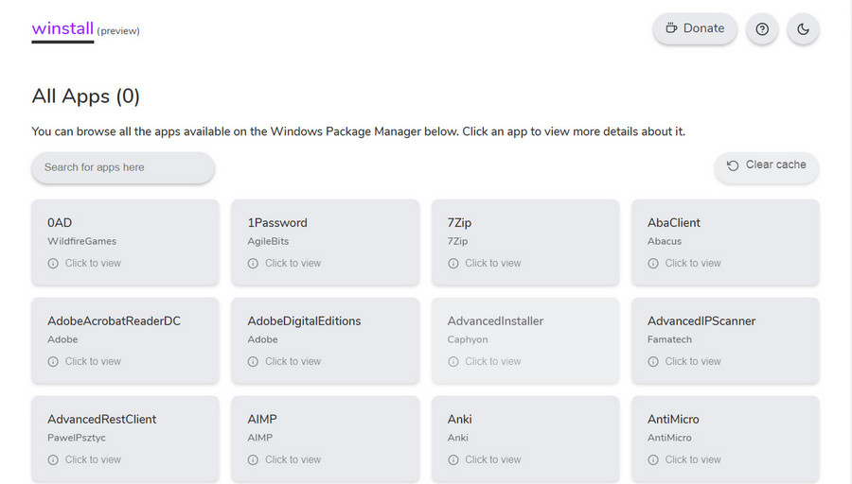Click the Clear cache button label

(x=775, y=164)
